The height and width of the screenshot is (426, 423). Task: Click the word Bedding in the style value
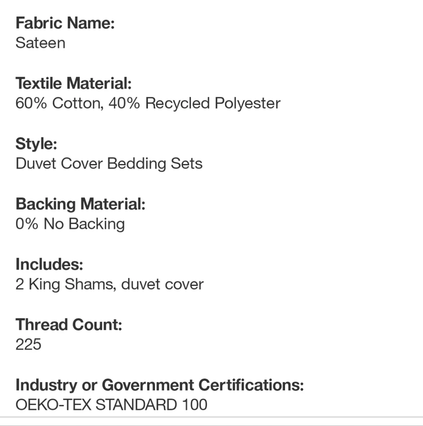coord(136,164)
